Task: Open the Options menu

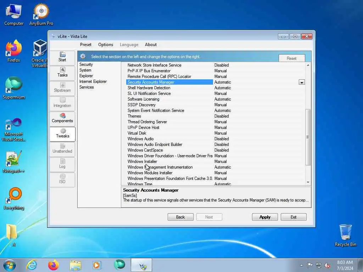Action: click(106, 45)
